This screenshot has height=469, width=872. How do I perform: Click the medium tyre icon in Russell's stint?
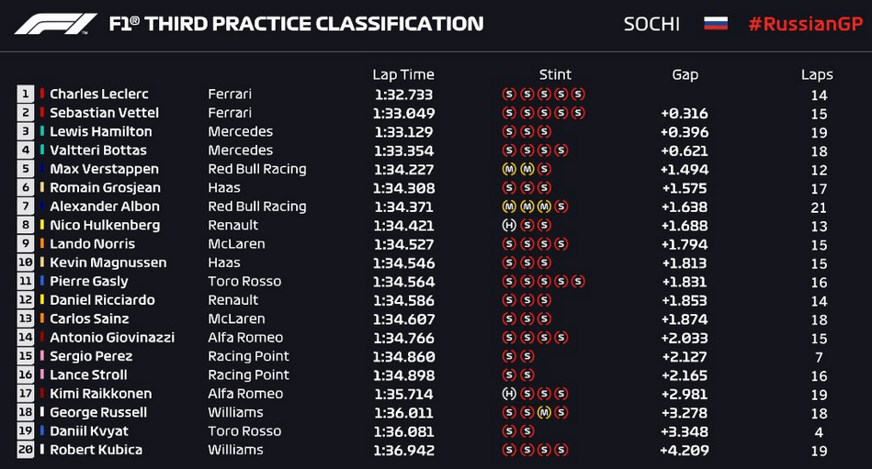pyautogui.click(x=544, y=412)
